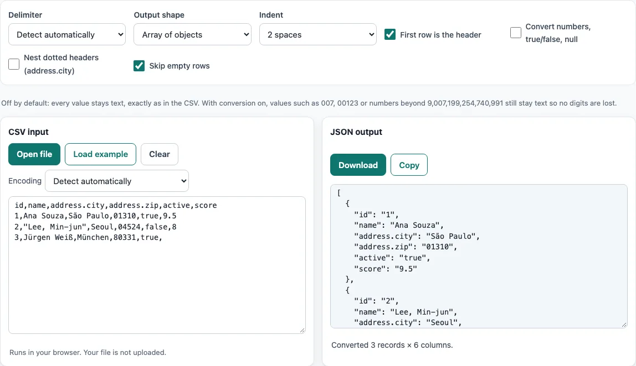The width and height of the screenshot is (636, 366).
Task: Click the 'Skip empty rows' label text
Action: [x=179, y=66]
